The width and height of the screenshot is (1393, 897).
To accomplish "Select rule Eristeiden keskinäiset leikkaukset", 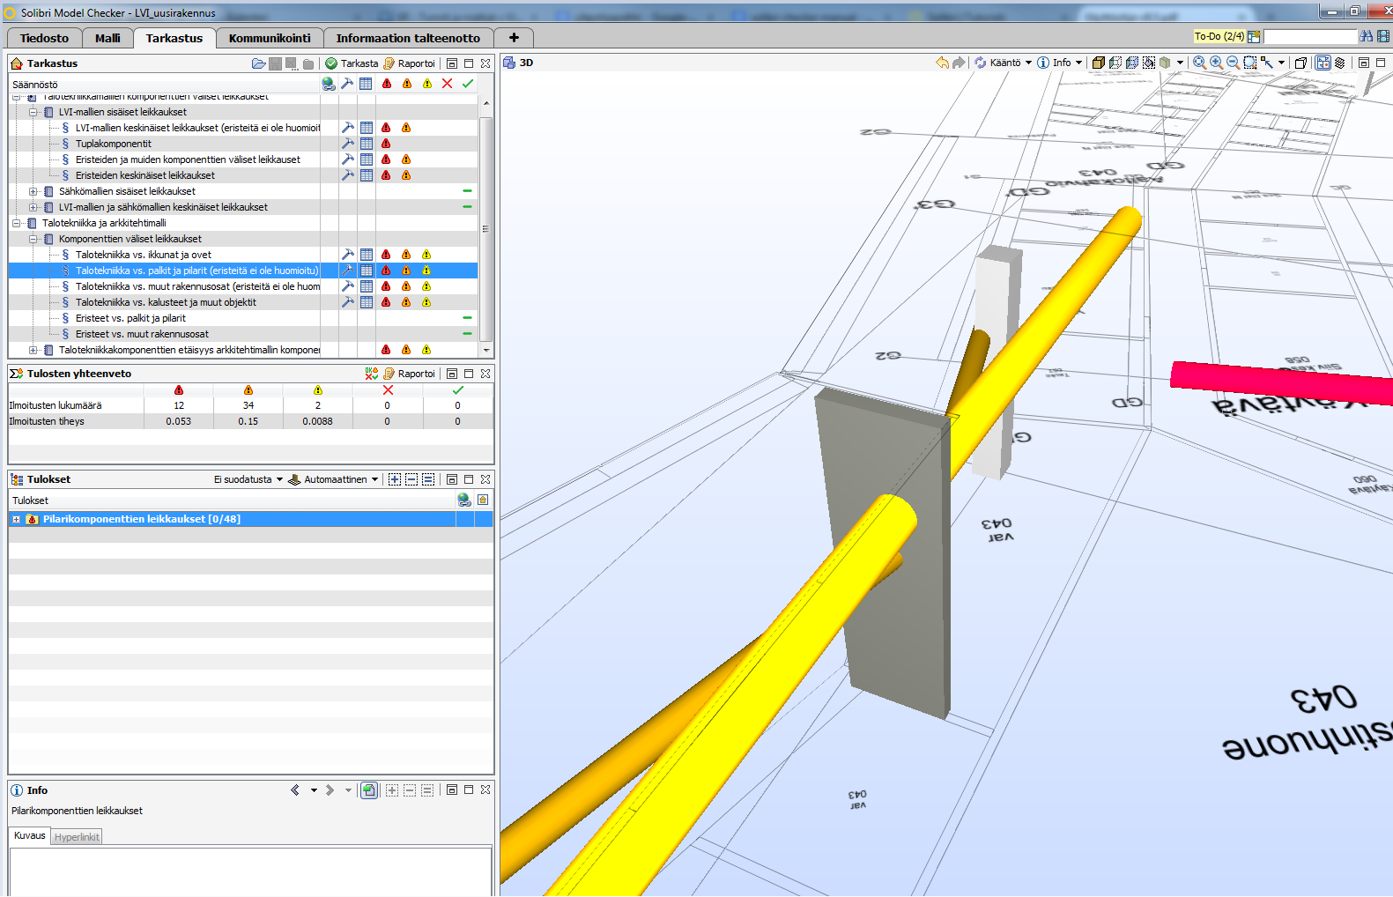I will pos(145,175).
